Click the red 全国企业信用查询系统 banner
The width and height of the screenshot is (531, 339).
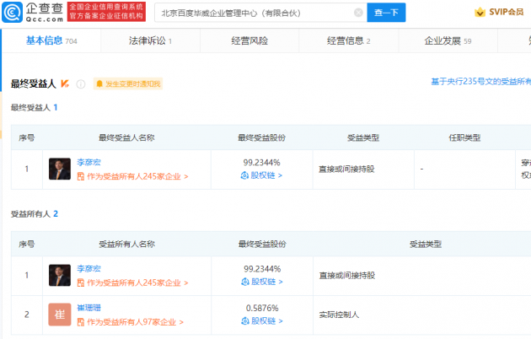106,12
